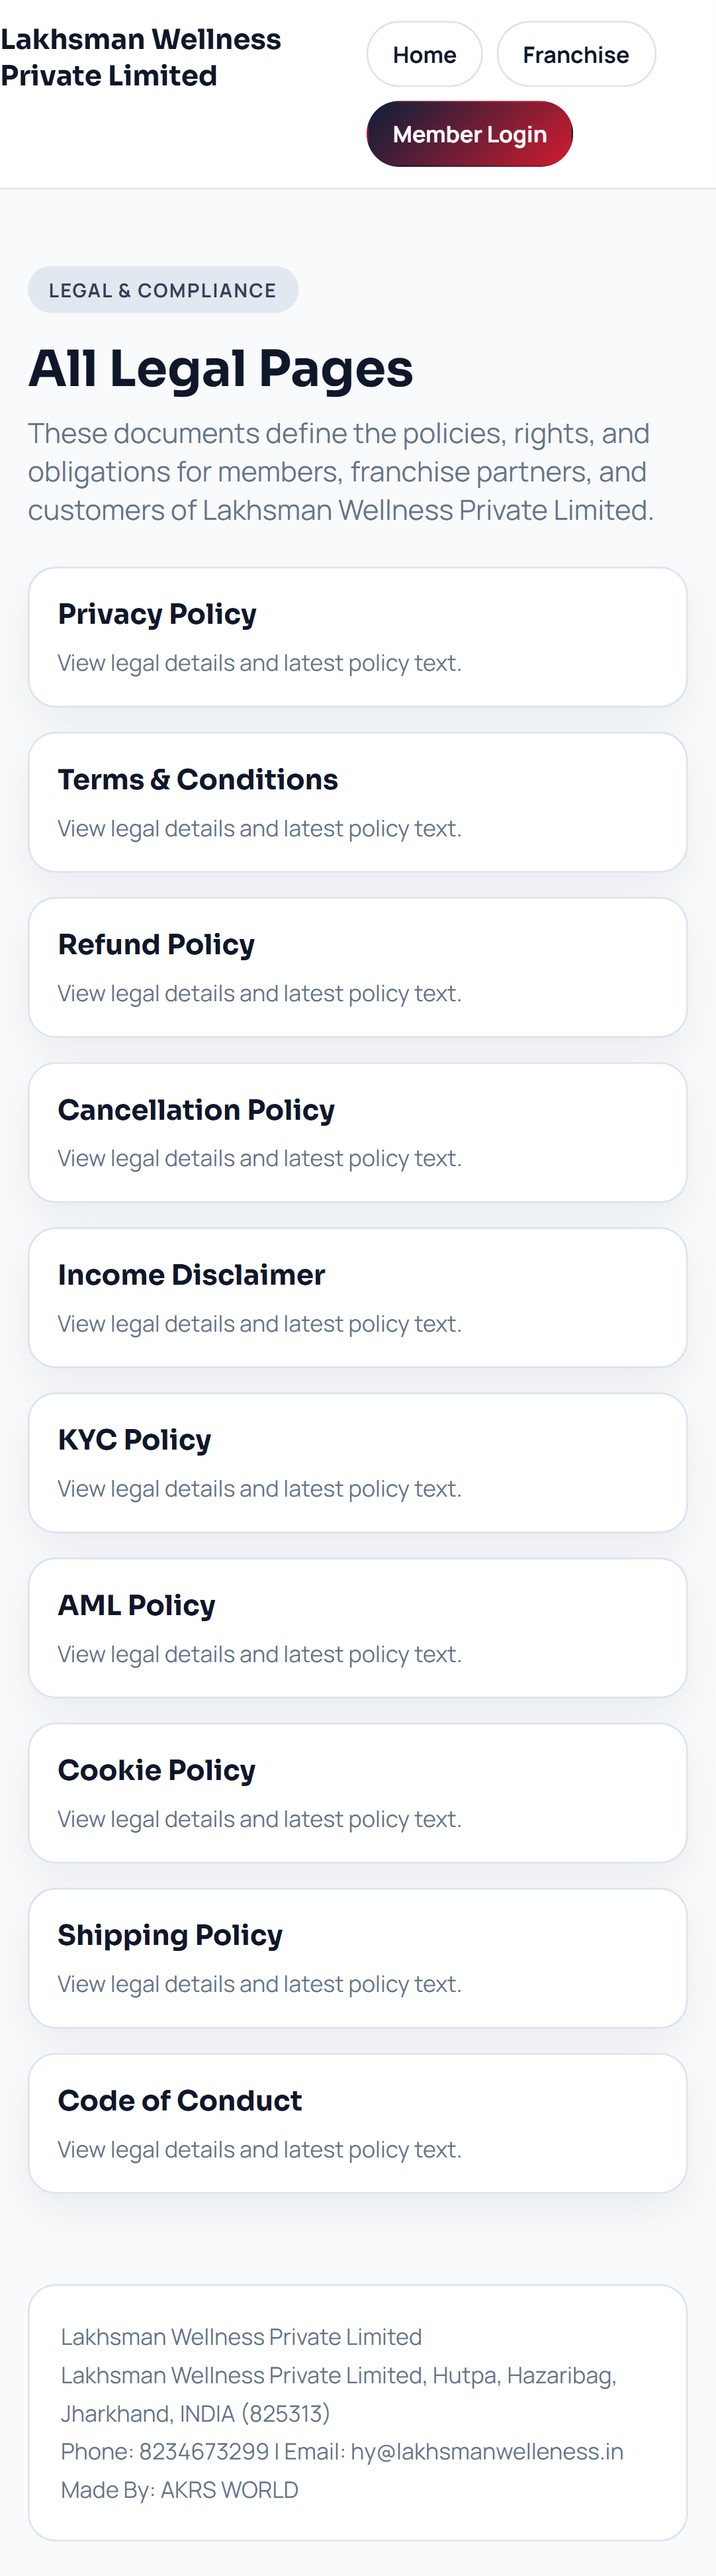Click the Legal & Compliance badge

point(163,290)
